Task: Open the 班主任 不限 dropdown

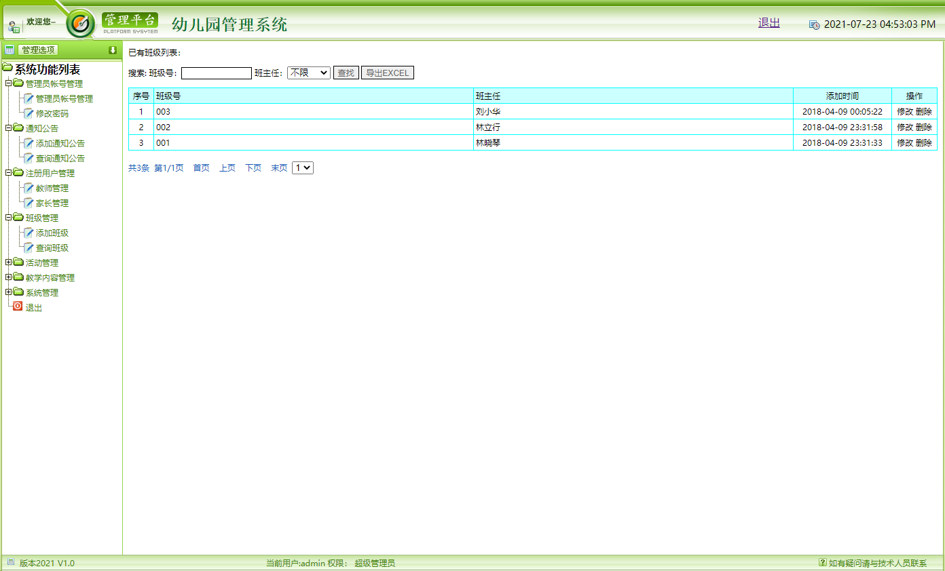Action: (308, 73)
